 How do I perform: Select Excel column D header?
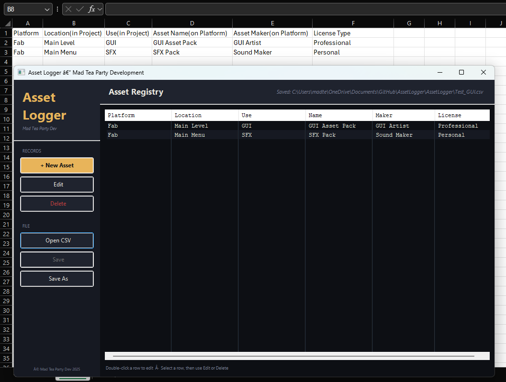192,23
